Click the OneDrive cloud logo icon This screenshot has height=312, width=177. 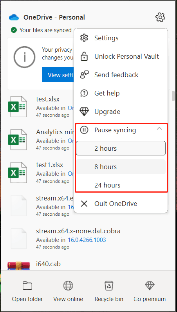point(14,17)
